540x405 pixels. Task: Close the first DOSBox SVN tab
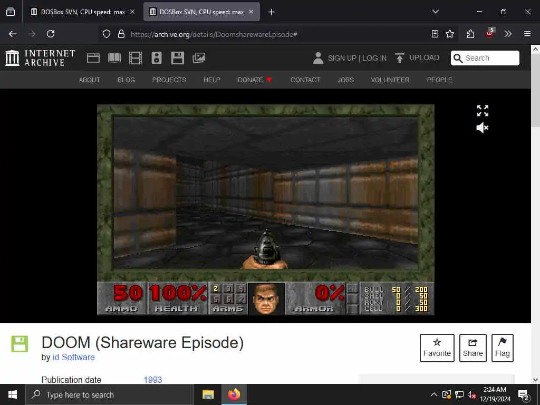tap(132, 12)
